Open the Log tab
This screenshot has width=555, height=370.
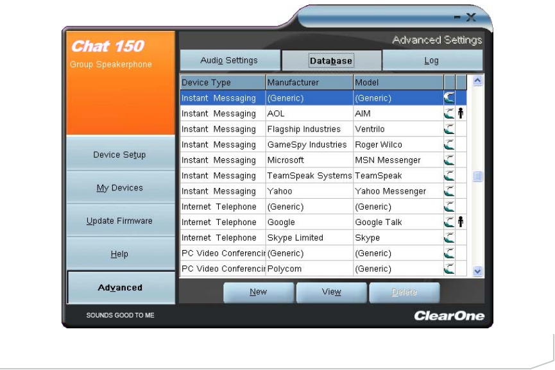click(x=432, y=60)
